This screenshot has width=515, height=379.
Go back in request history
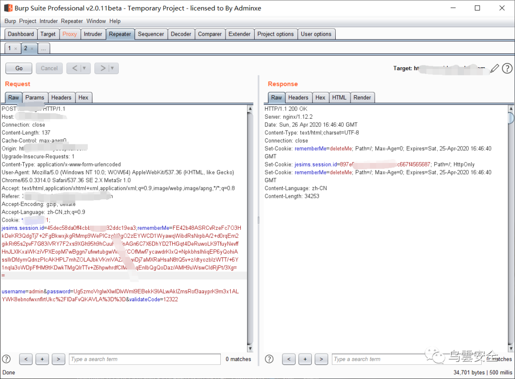coord(74,68)
